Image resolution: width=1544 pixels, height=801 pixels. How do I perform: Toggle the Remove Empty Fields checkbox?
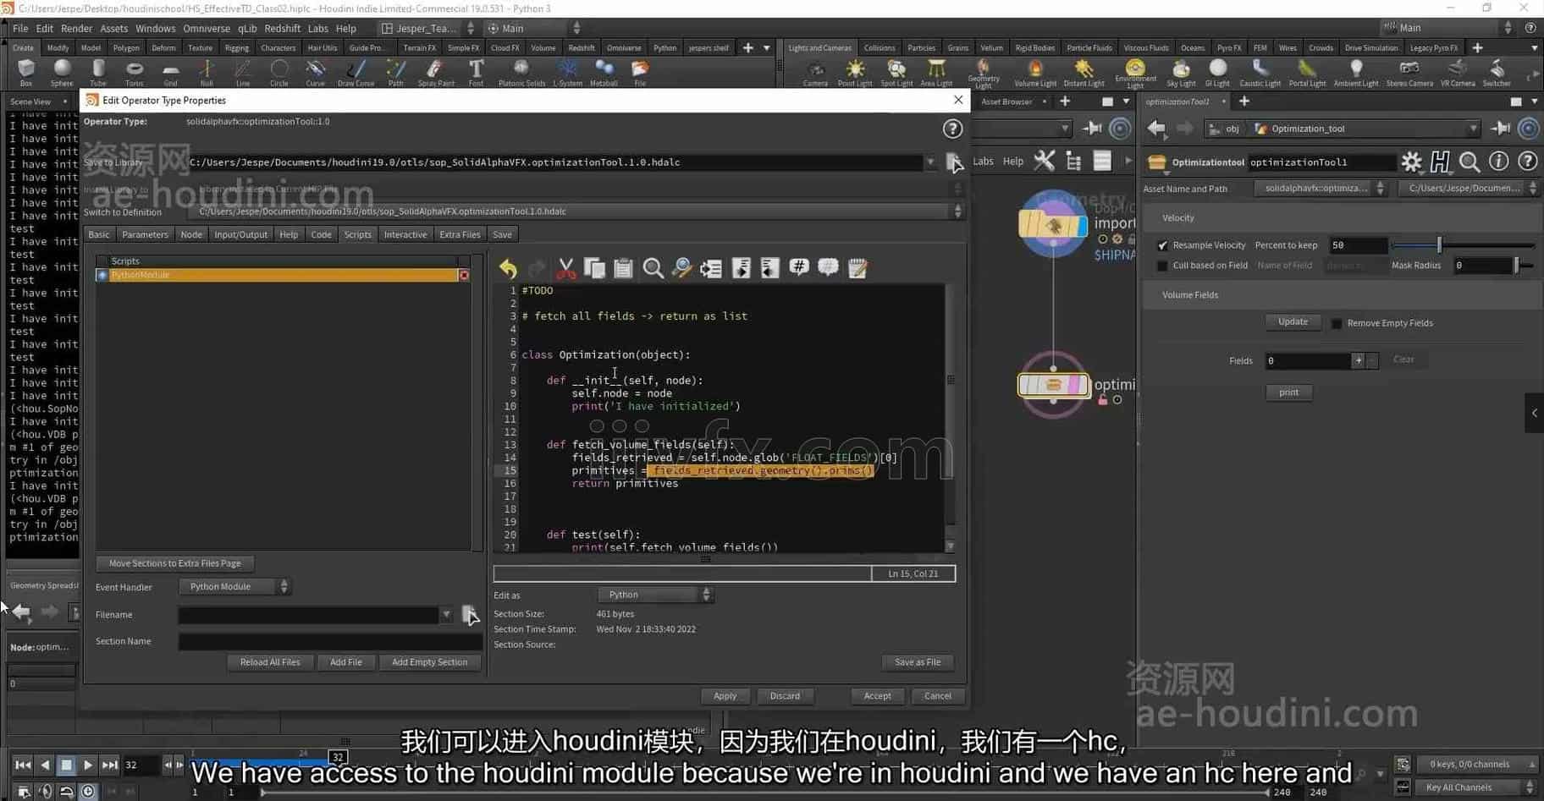tap(1337, 323)
